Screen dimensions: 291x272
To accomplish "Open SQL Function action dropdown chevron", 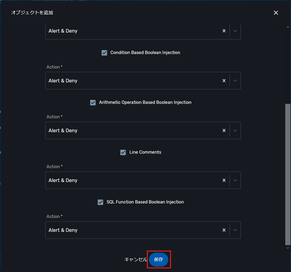I will point(235,230).
